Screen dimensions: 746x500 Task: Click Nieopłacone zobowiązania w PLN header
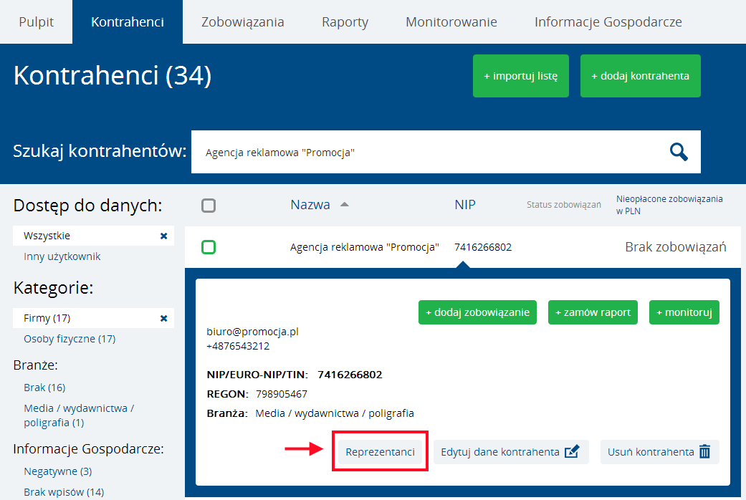pyautogui.click(x=669, y=205)
